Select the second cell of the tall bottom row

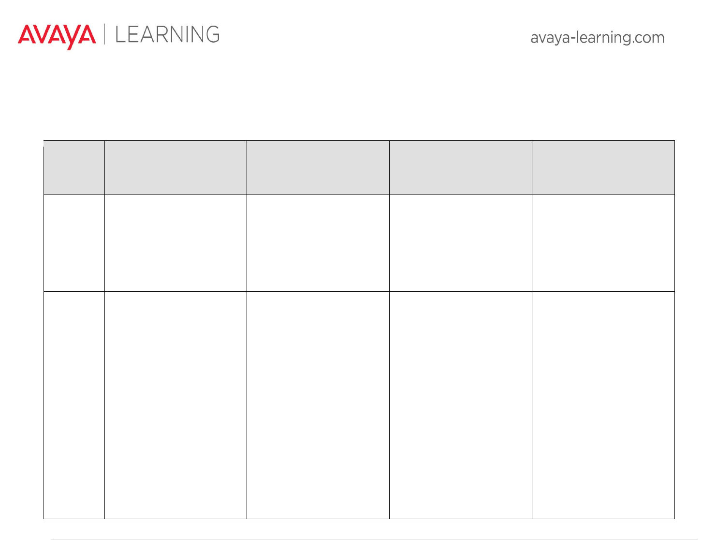point(175,405)
